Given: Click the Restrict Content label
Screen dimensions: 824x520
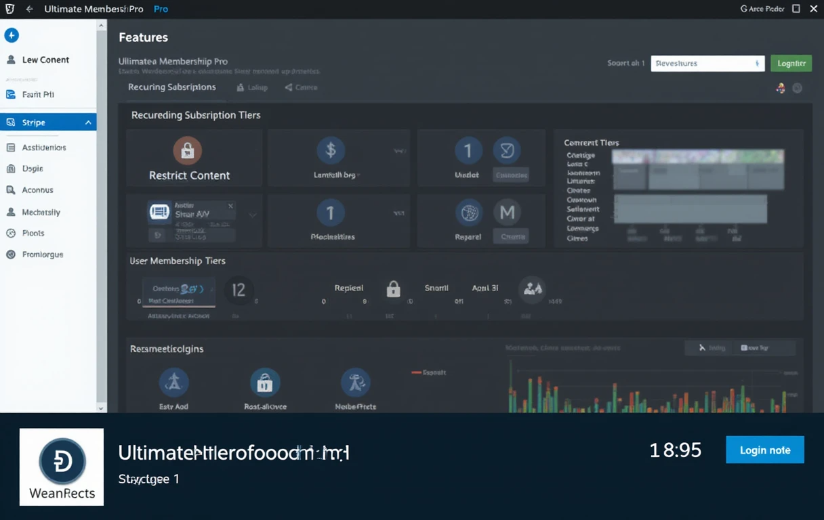Looking at the screenshot, I should point(189,175).
